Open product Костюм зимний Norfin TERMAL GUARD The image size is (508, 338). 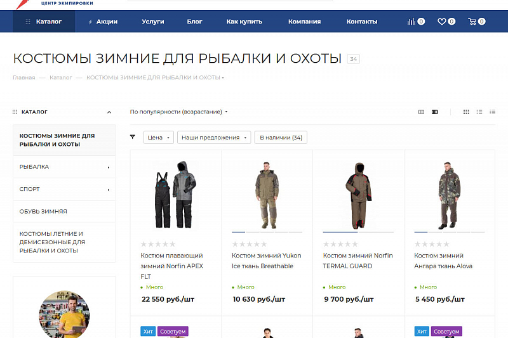[x=358, y=261]
